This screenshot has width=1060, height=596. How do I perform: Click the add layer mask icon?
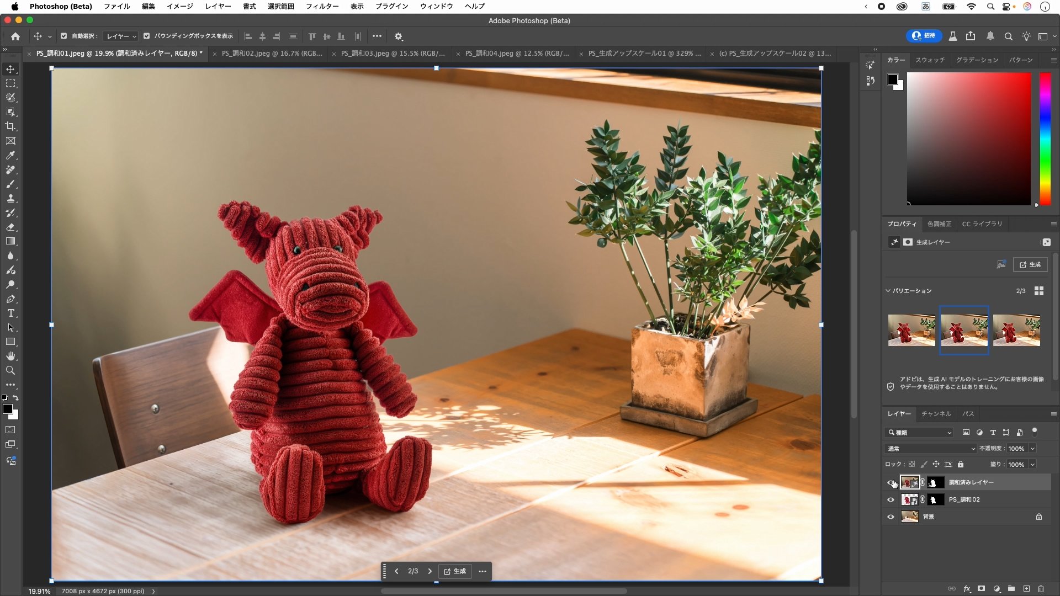[x=981, y=589]
